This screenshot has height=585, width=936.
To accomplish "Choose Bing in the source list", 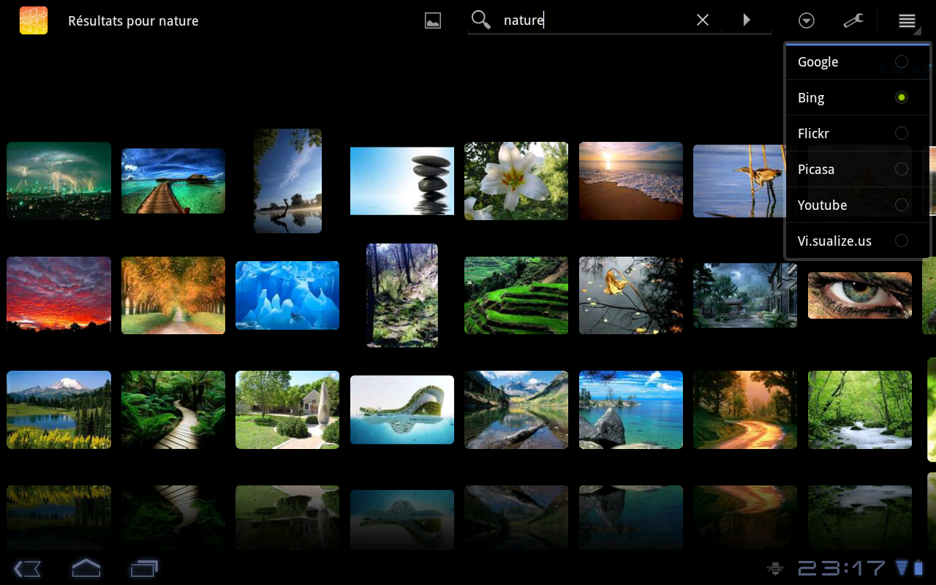I will click(x=811, y=98).
